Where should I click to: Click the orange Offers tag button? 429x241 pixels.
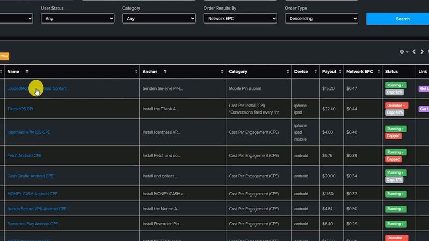pyautogui.click(x=4, y=56)
